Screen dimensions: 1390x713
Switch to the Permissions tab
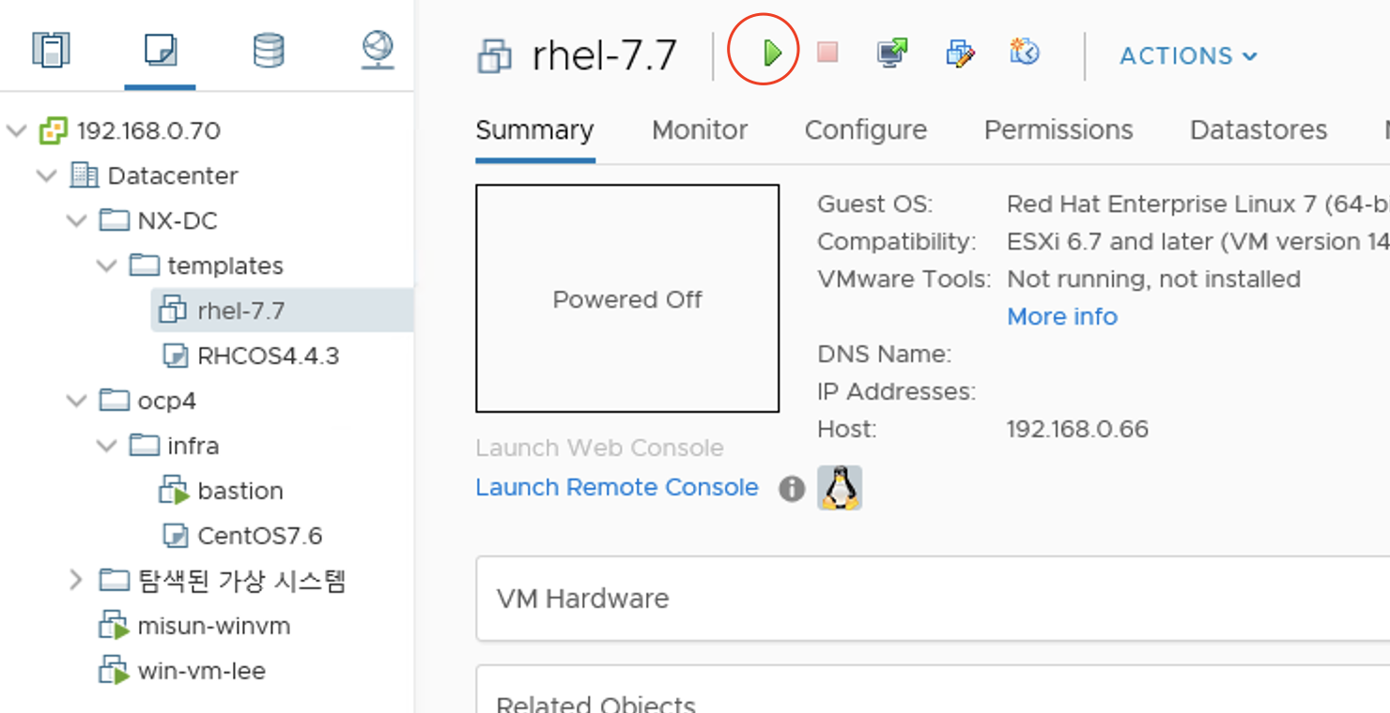tap(1058, 129)
